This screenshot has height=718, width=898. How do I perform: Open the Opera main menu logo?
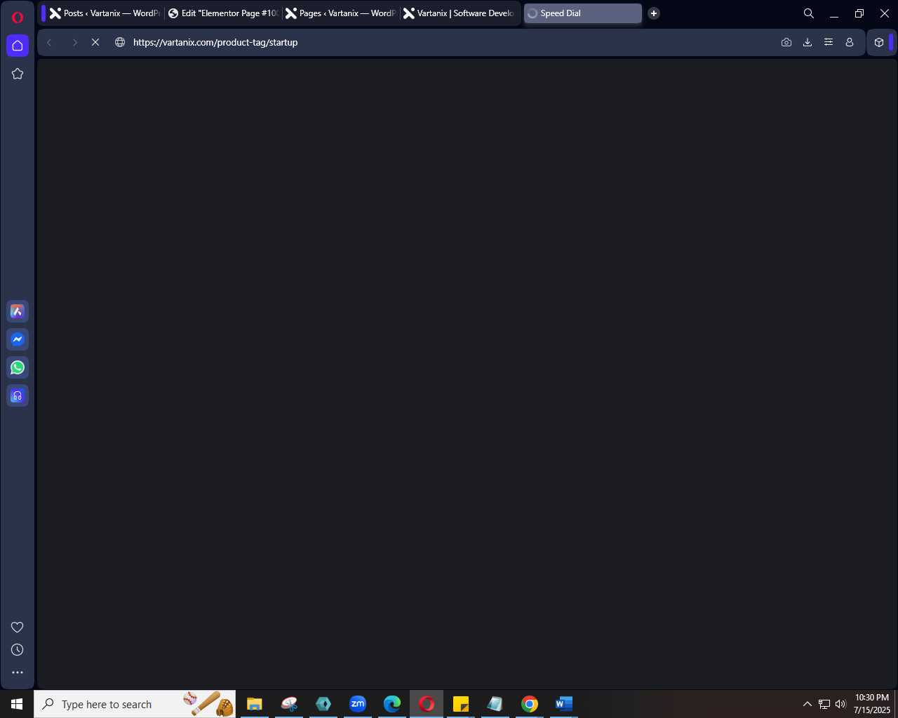coord(18,18)
